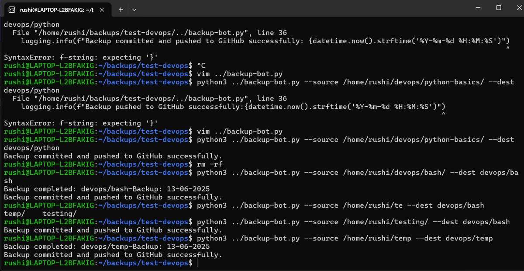
Task: Click the '^C' interrupt text
Action: coord(201,66)
